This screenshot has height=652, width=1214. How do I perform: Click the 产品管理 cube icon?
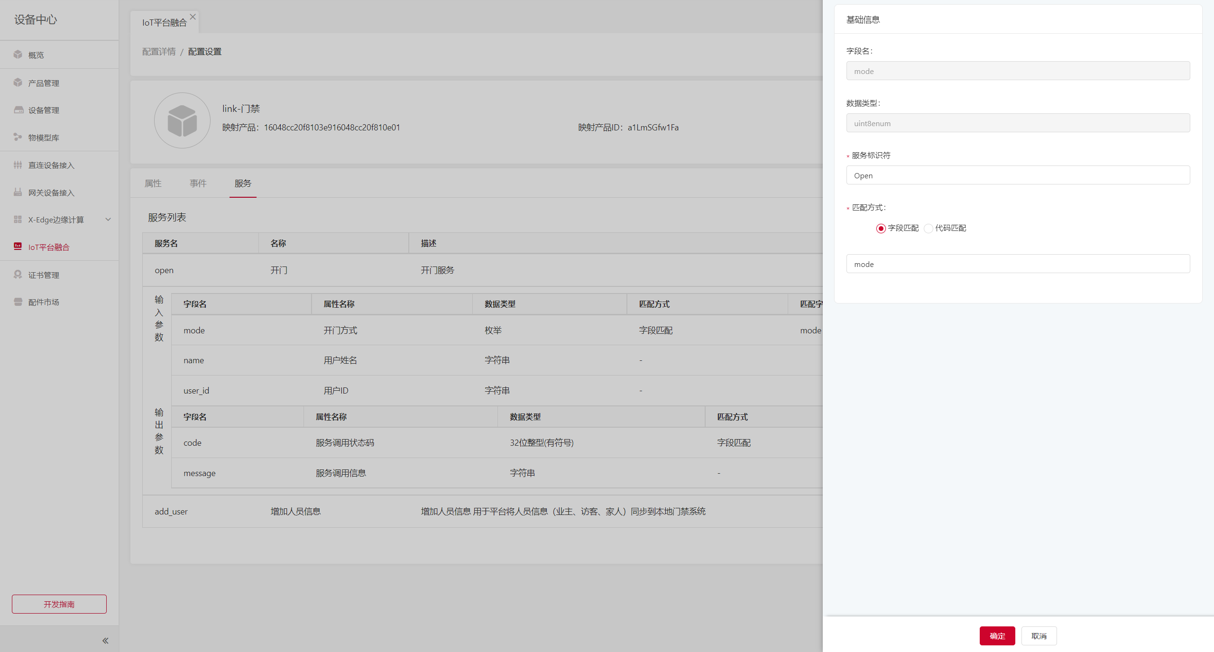point(18,83)
